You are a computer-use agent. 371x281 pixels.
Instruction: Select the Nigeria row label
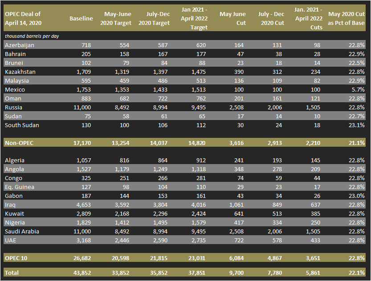(x=15, y=223)
